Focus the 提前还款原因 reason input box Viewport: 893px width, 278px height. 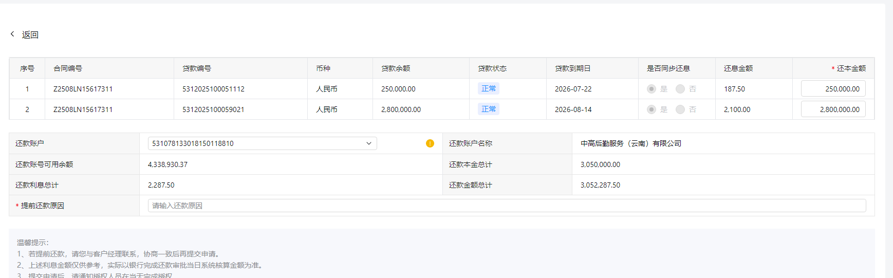pyautogui.click(x=506, y=206)
